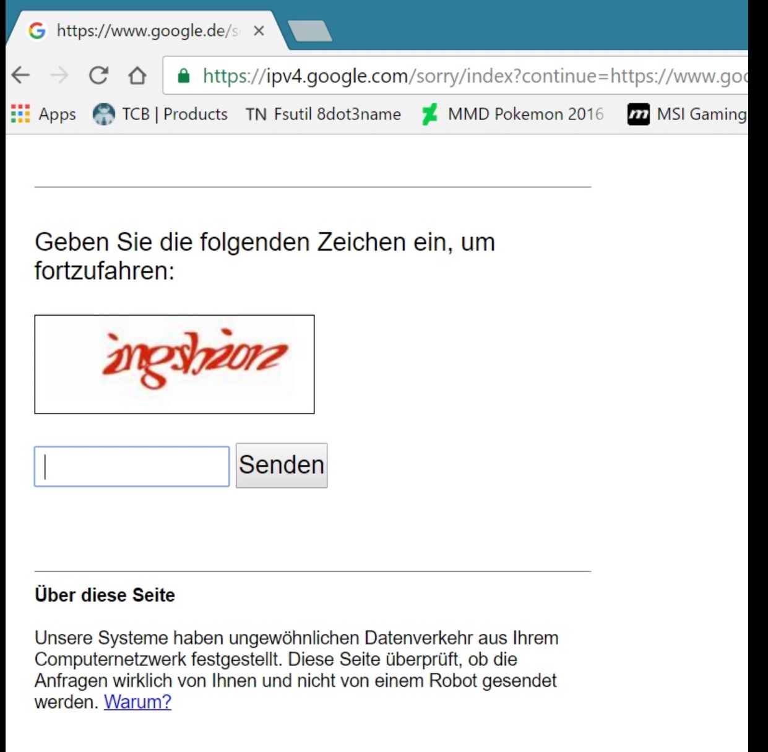Click the Senden button
768x752 pixels.
coord(282,465)
